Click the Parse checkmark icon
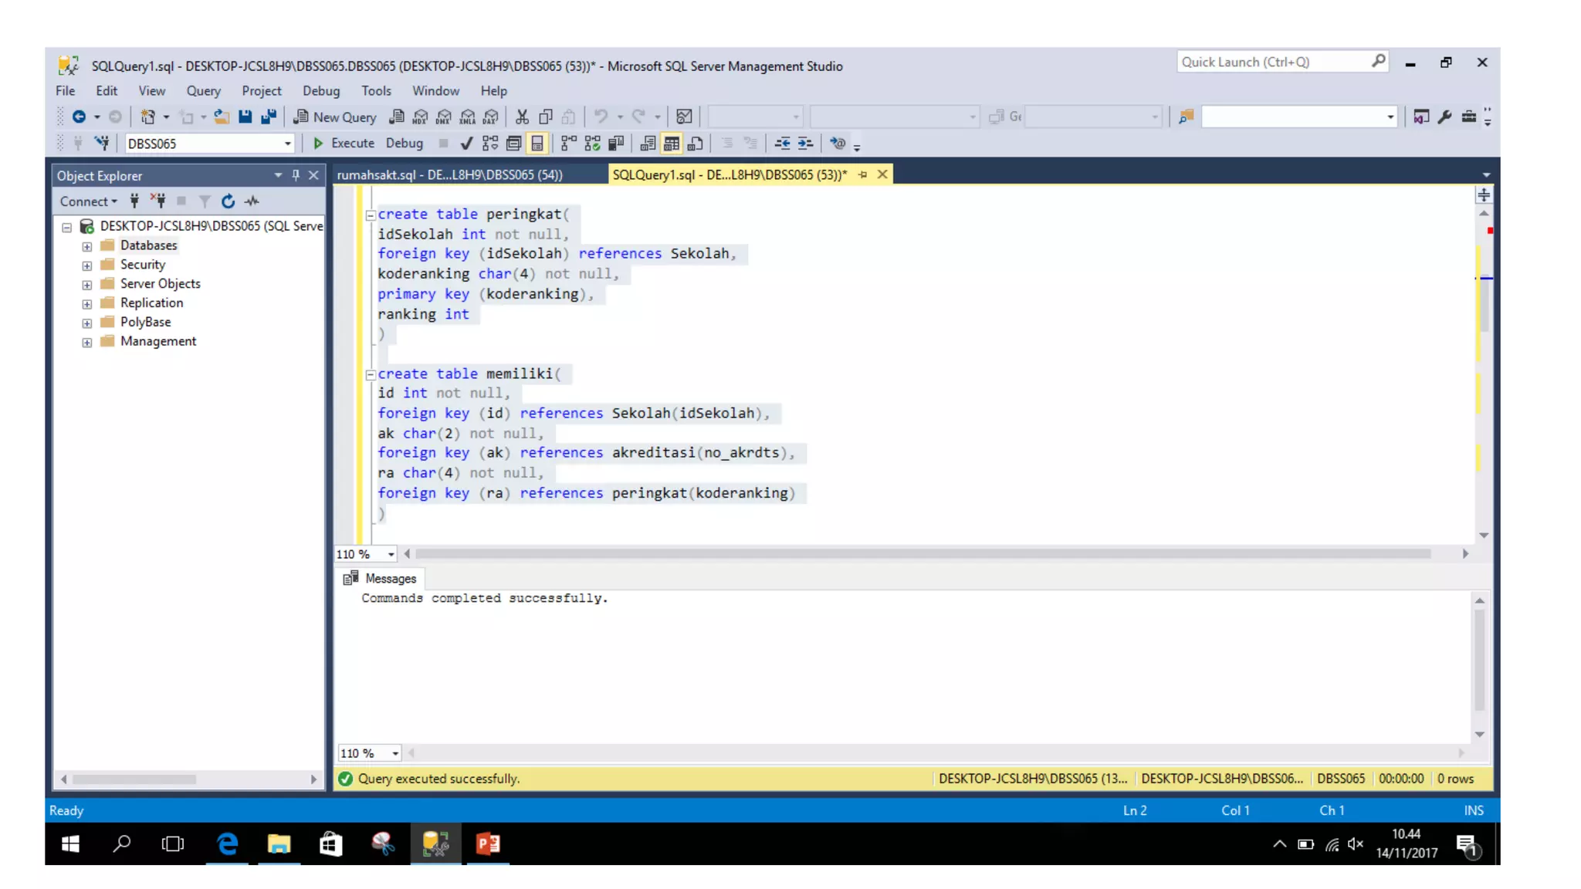1581x889 pixels. coord(466,144)
